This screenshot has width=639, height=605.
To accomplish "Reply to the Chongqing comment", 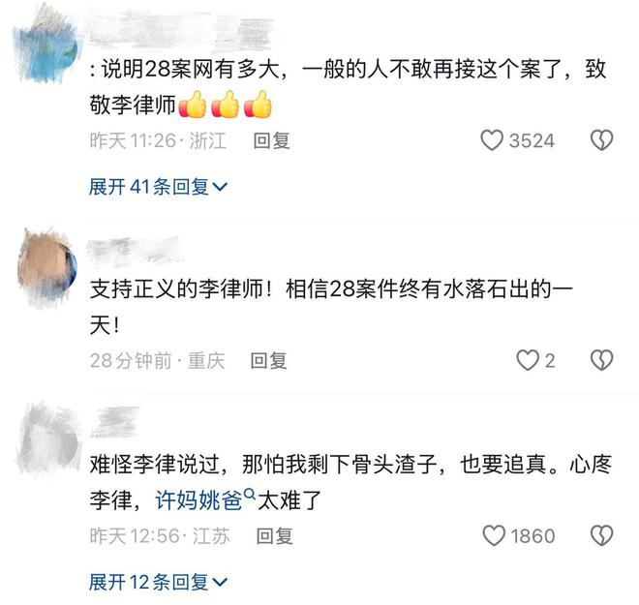I will (268, 360).
